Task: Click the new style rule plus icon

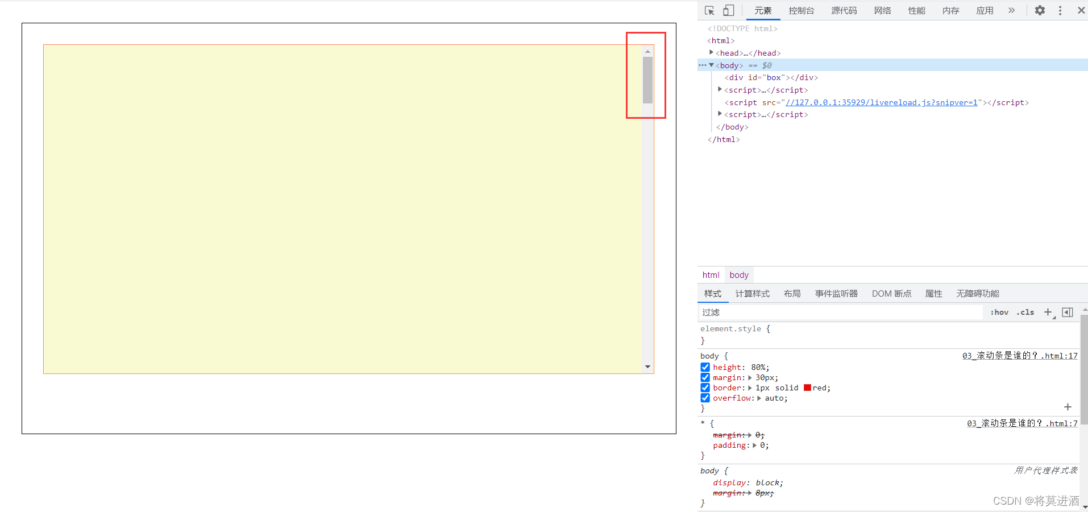Action: pyautogui.click(x=1049, y=312)
